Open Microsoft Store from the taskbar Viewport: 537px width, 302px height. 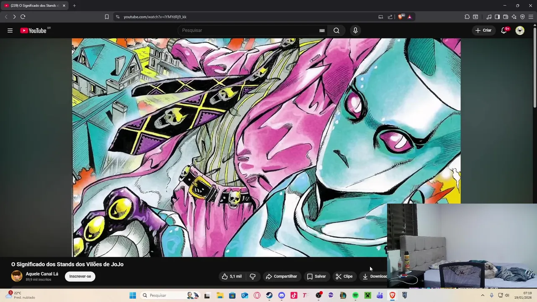(232, 295)
